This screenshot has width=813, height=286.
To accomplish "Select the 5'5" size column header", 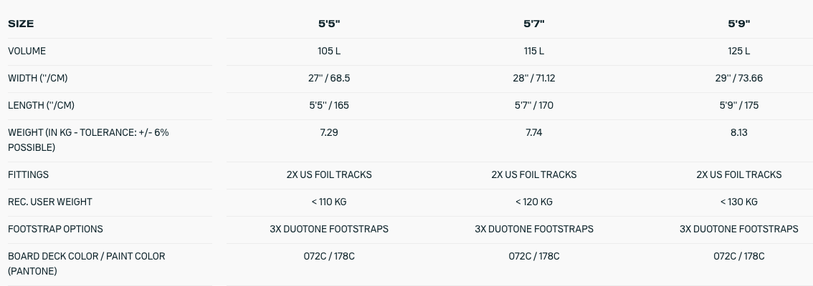I will pos(329,24).
